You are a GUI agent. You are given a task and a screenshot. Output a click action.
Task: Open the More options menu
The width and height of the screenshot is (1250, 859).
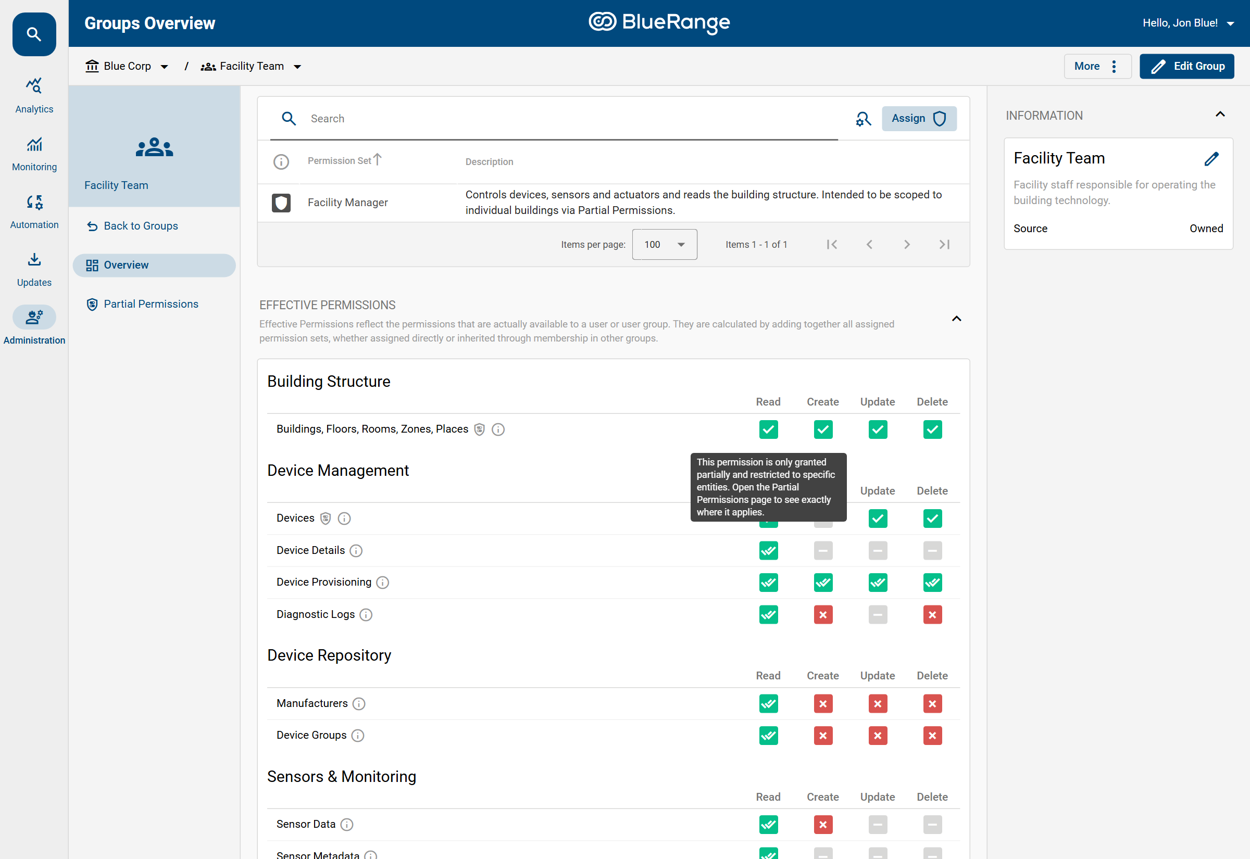1097,66
